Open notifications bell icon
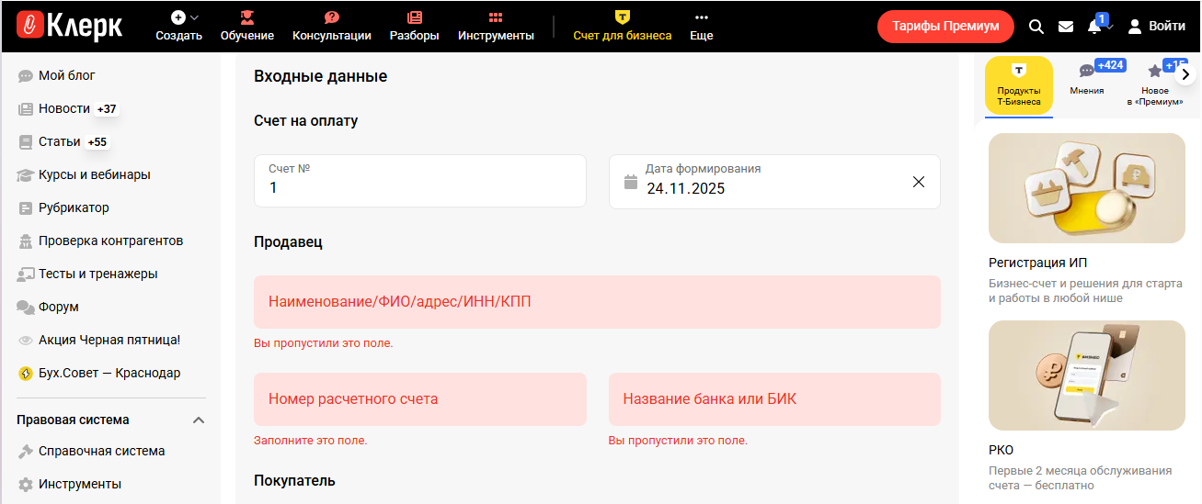The width and height of the screenshot is (1202, 504). pos(1094,27)
